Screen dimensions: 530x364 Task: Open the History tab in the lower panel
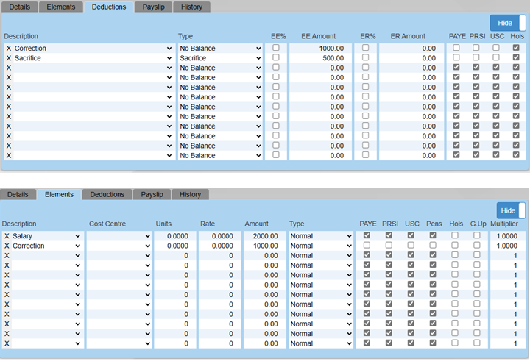(x=190, y=194)
